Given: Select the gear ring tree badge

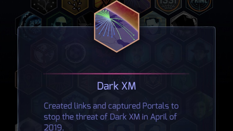Looking at the screenshot, I should pos(29,25).
